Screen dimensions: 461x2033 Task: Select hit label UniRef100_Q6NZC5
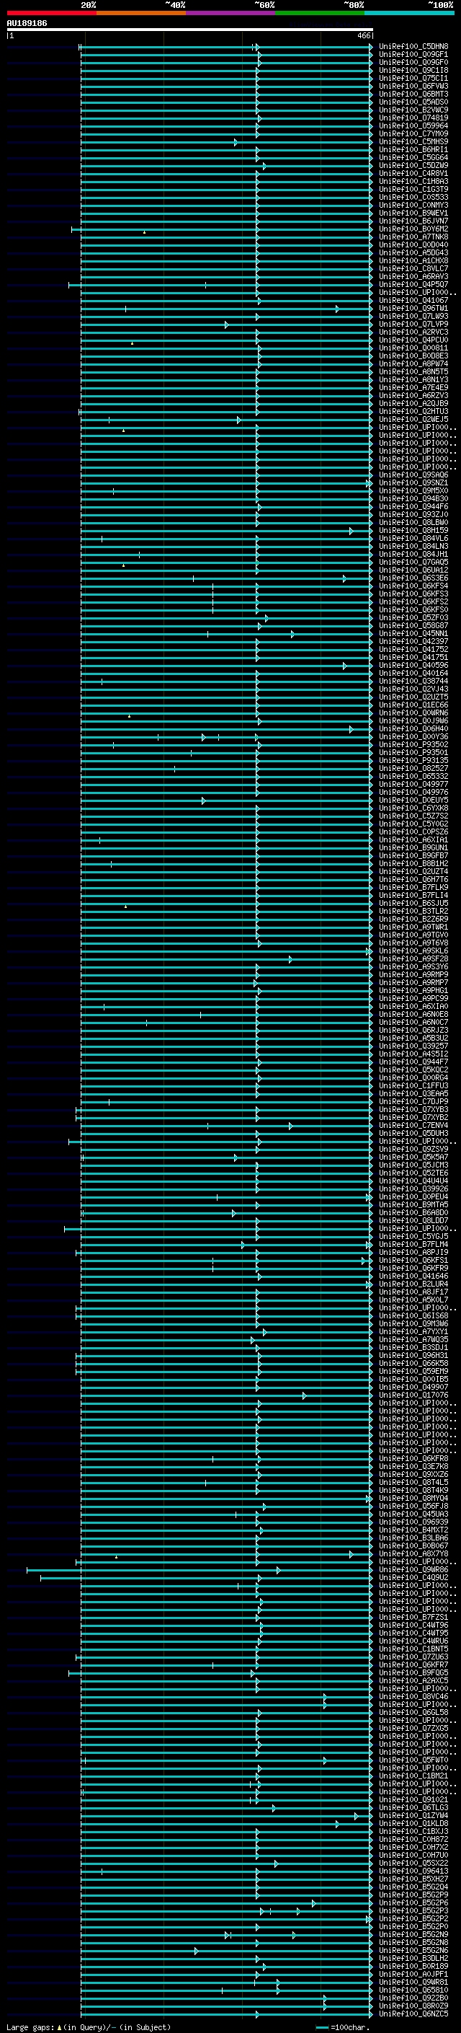coord(413,2014)
